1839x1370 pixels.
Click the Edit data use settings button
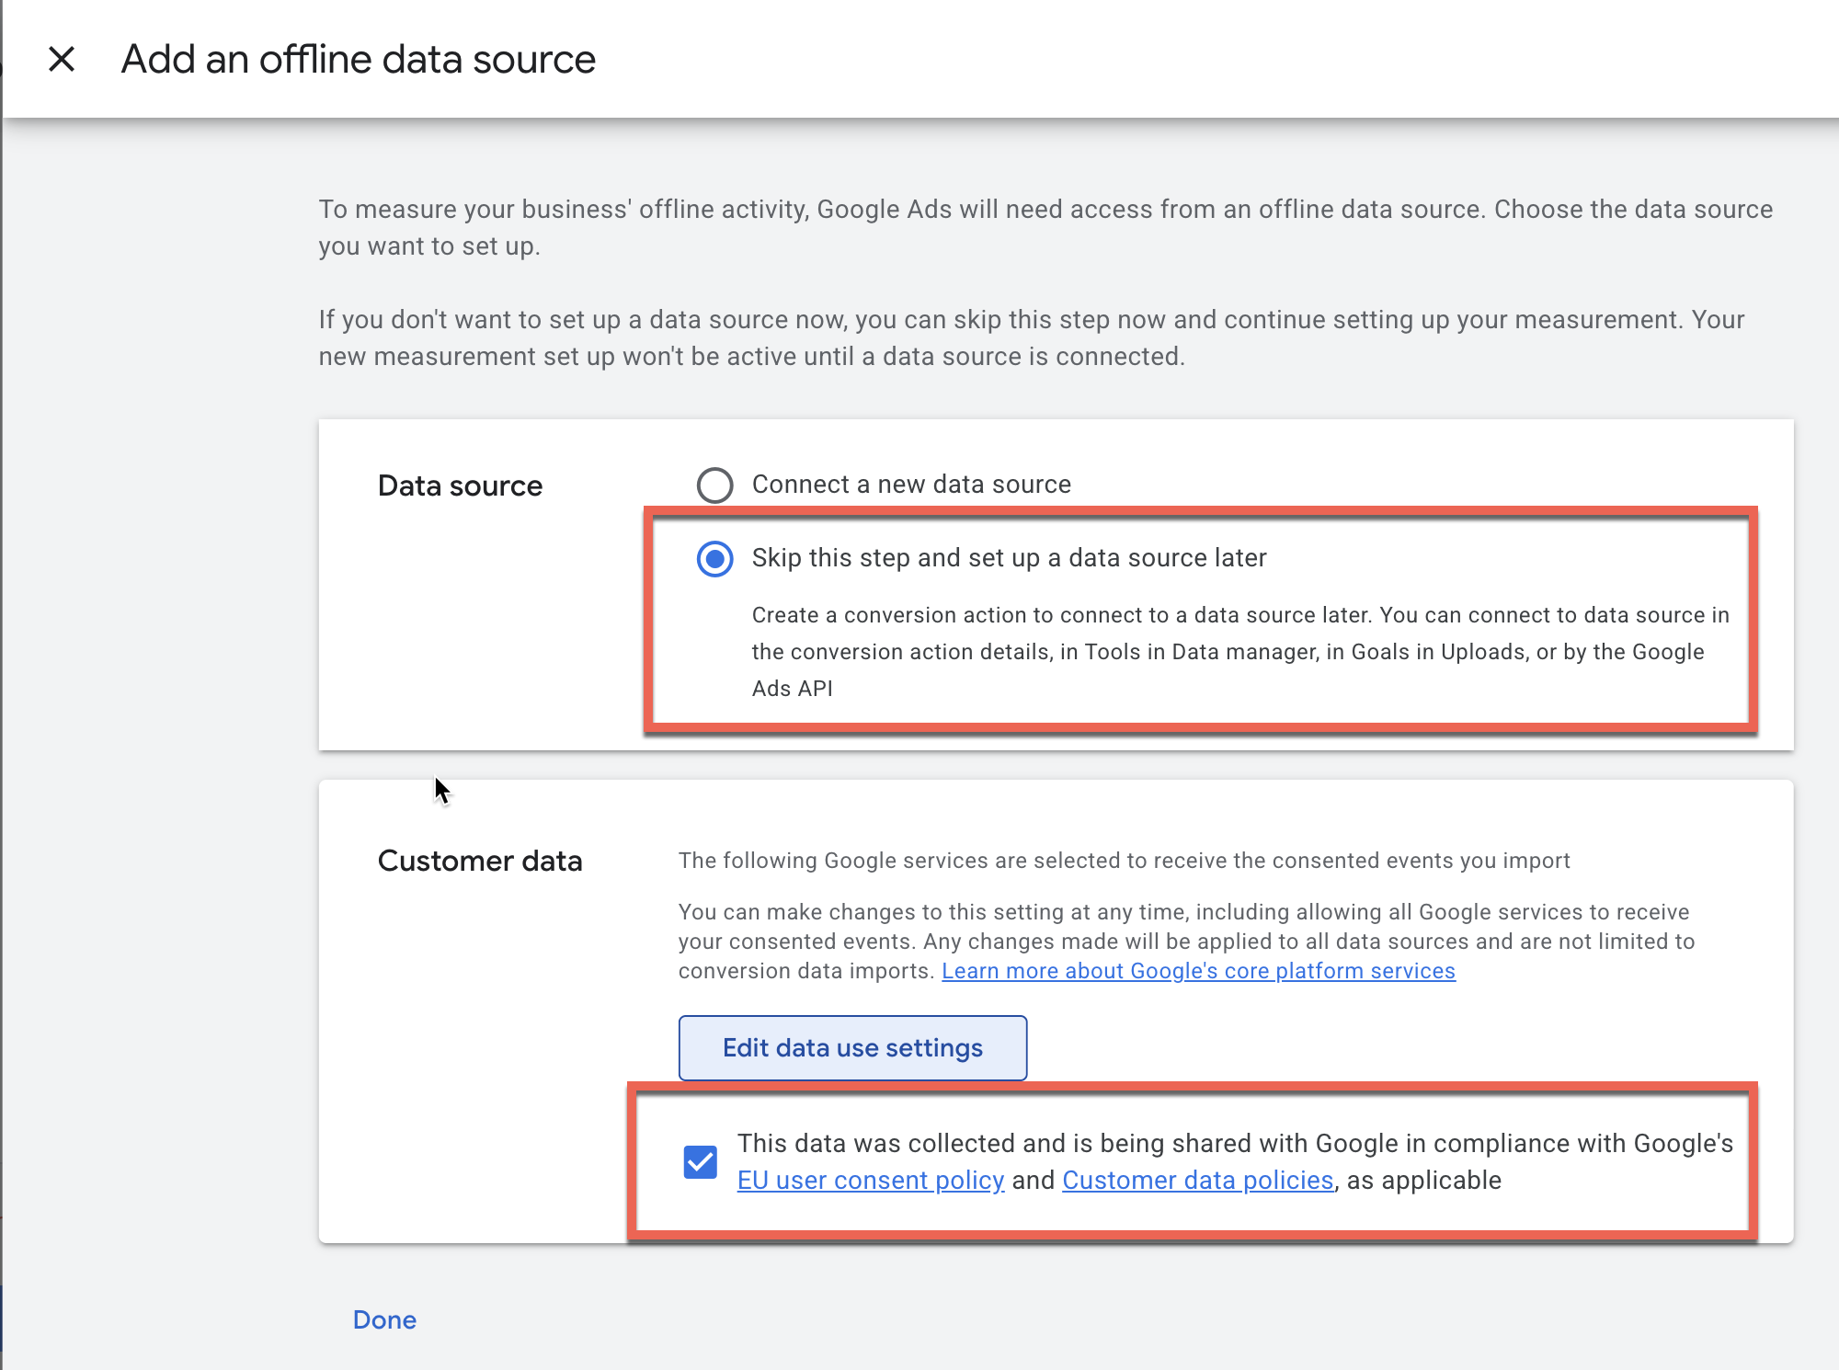click(852, 1048)
